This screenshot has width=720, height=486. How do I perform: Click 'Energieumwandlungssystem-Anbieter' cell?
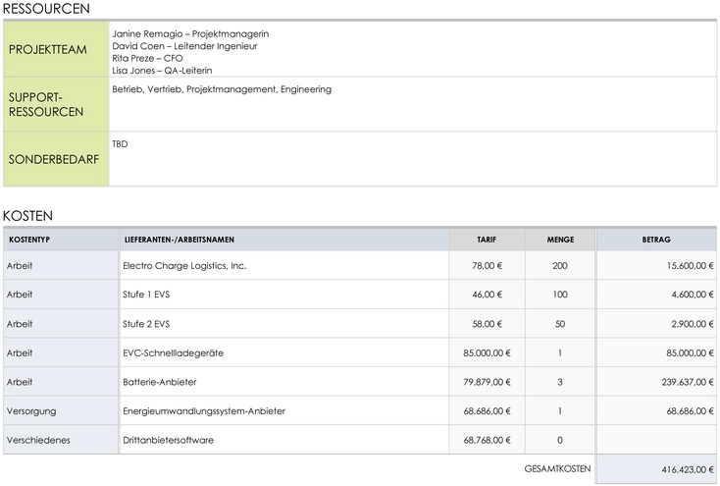pyautogui.click(x=283, y=411)
